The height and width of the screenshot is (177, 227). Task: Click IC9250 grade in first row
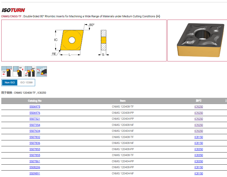click(199, 107)
